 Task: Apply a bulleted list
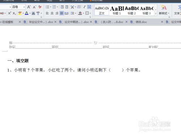(47, 7)
